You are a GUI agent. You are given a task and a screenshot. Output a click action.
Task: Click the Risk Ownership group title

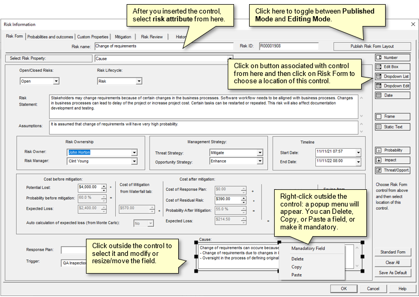tap(79, 142)
